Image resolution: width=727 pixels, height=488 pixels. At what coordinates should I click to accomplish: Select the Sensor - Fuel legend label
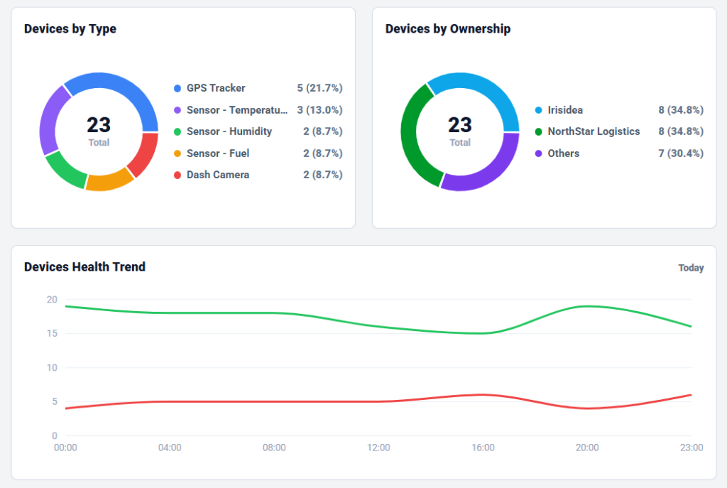click(x=218, y=153)
